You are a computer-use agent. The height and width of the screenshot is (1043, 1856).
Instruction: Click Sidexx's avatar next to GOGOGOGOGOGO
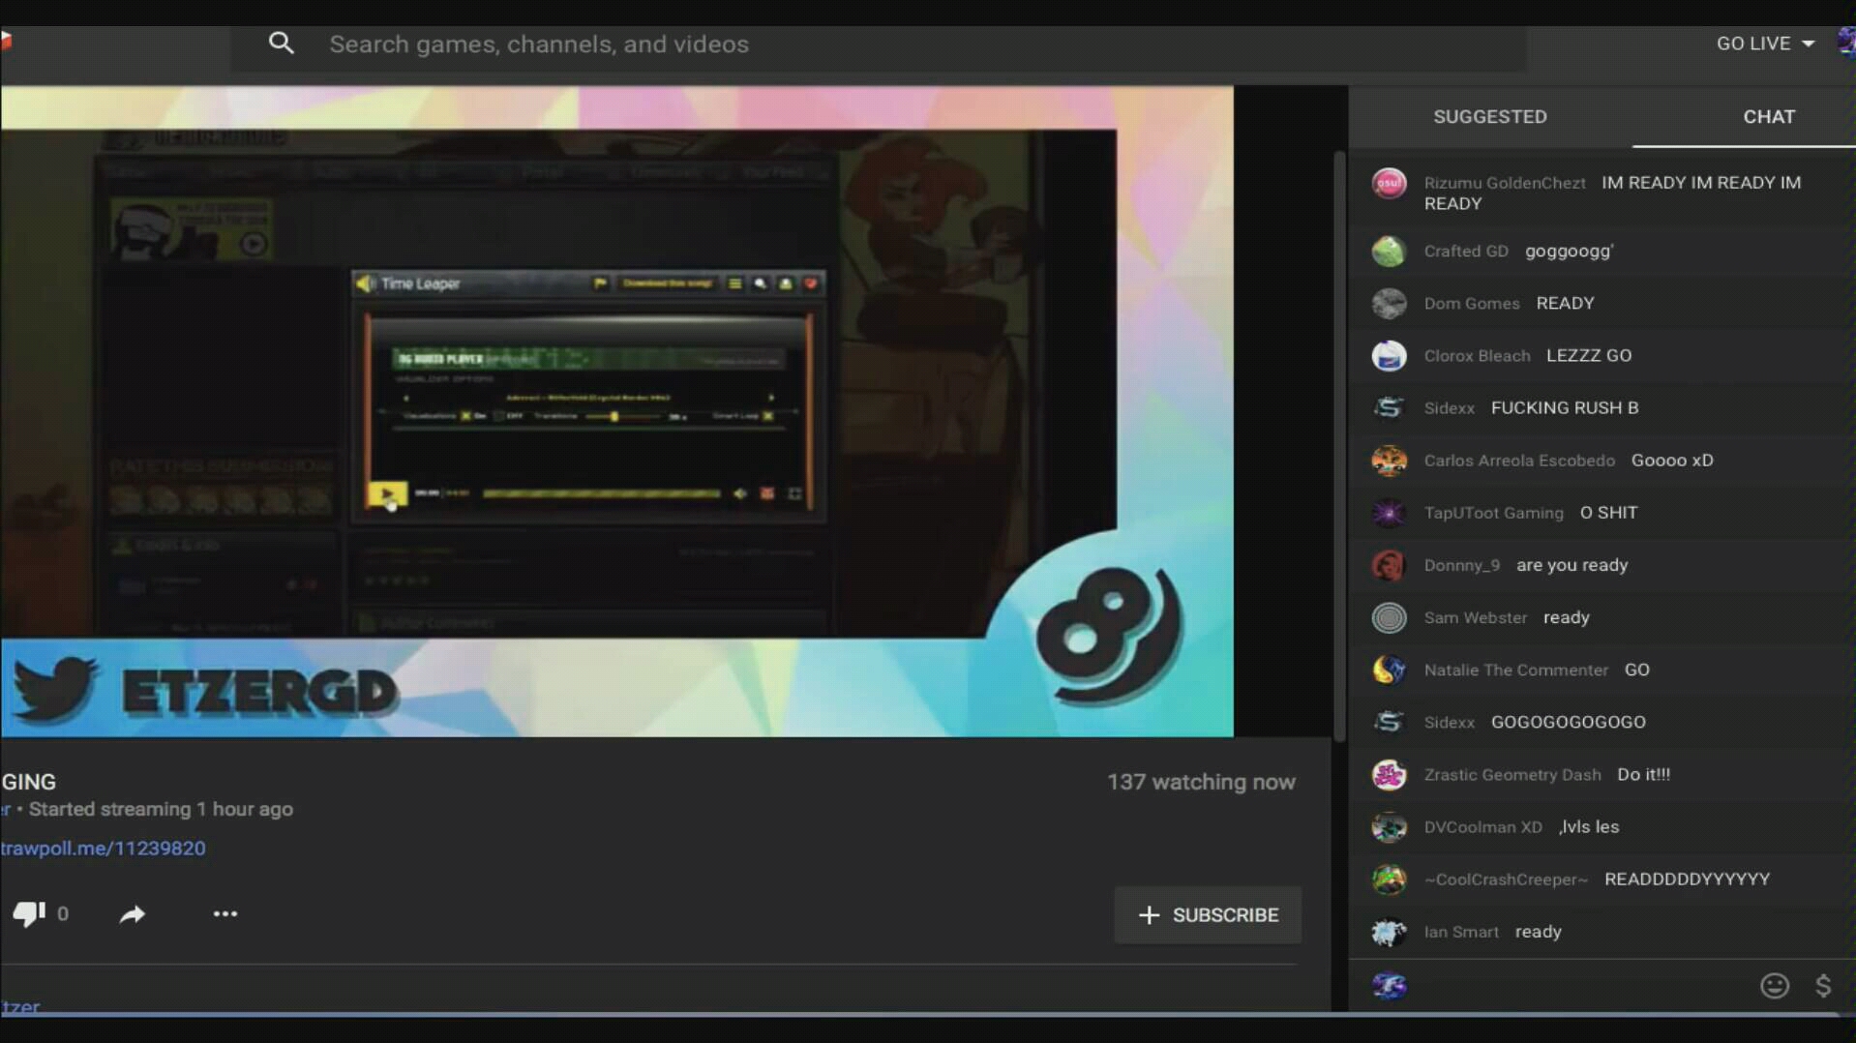click(1389, 722)
